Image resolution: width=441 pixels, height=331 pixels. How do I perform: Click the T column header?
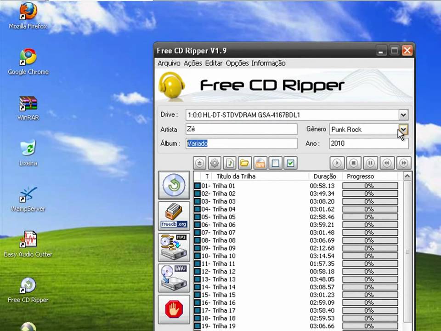click(x=207, y=177)
